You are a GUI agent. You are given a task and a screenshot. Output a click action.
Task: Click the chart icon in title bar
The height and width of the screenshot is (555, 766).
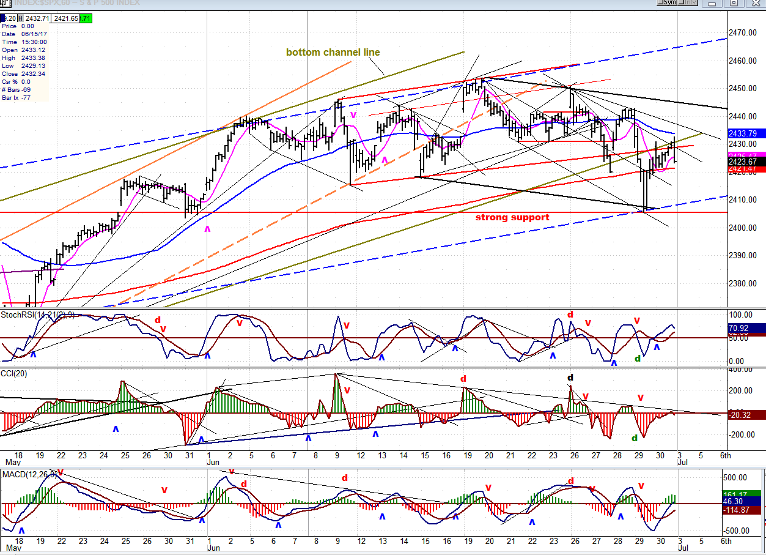click(x=4, y=3)
